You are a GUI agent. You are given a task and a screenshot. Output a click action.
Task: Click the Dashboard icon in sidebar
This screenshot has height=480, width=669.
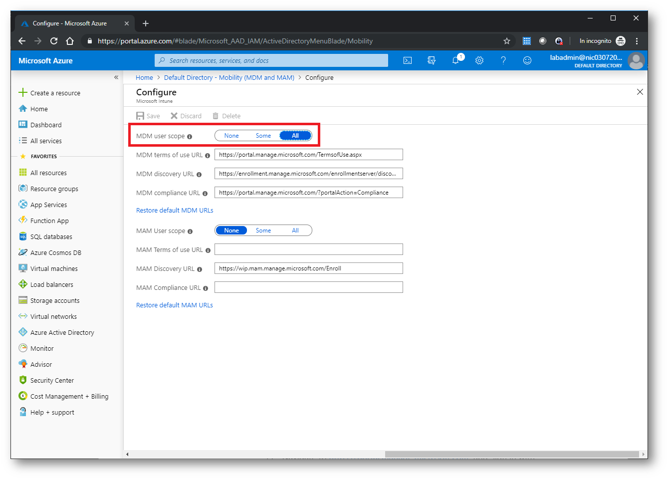coord(22,125)
